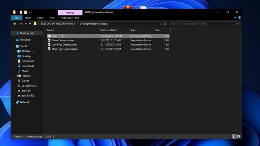Open the recent locations dropdown arrow
260x146 pixels.
pyautogui.click(x=26, y=24)
